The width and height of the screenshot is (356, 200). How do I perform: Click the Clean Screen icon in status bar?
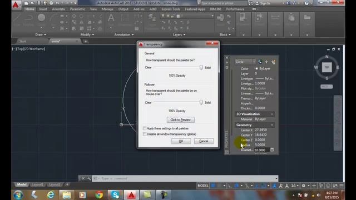tap(335, 186)
